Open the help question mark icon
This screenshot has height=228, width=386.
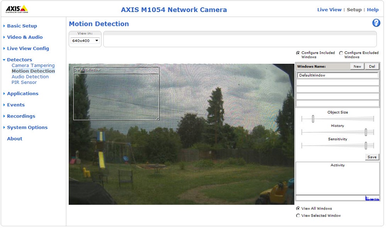tap(376, 23)
